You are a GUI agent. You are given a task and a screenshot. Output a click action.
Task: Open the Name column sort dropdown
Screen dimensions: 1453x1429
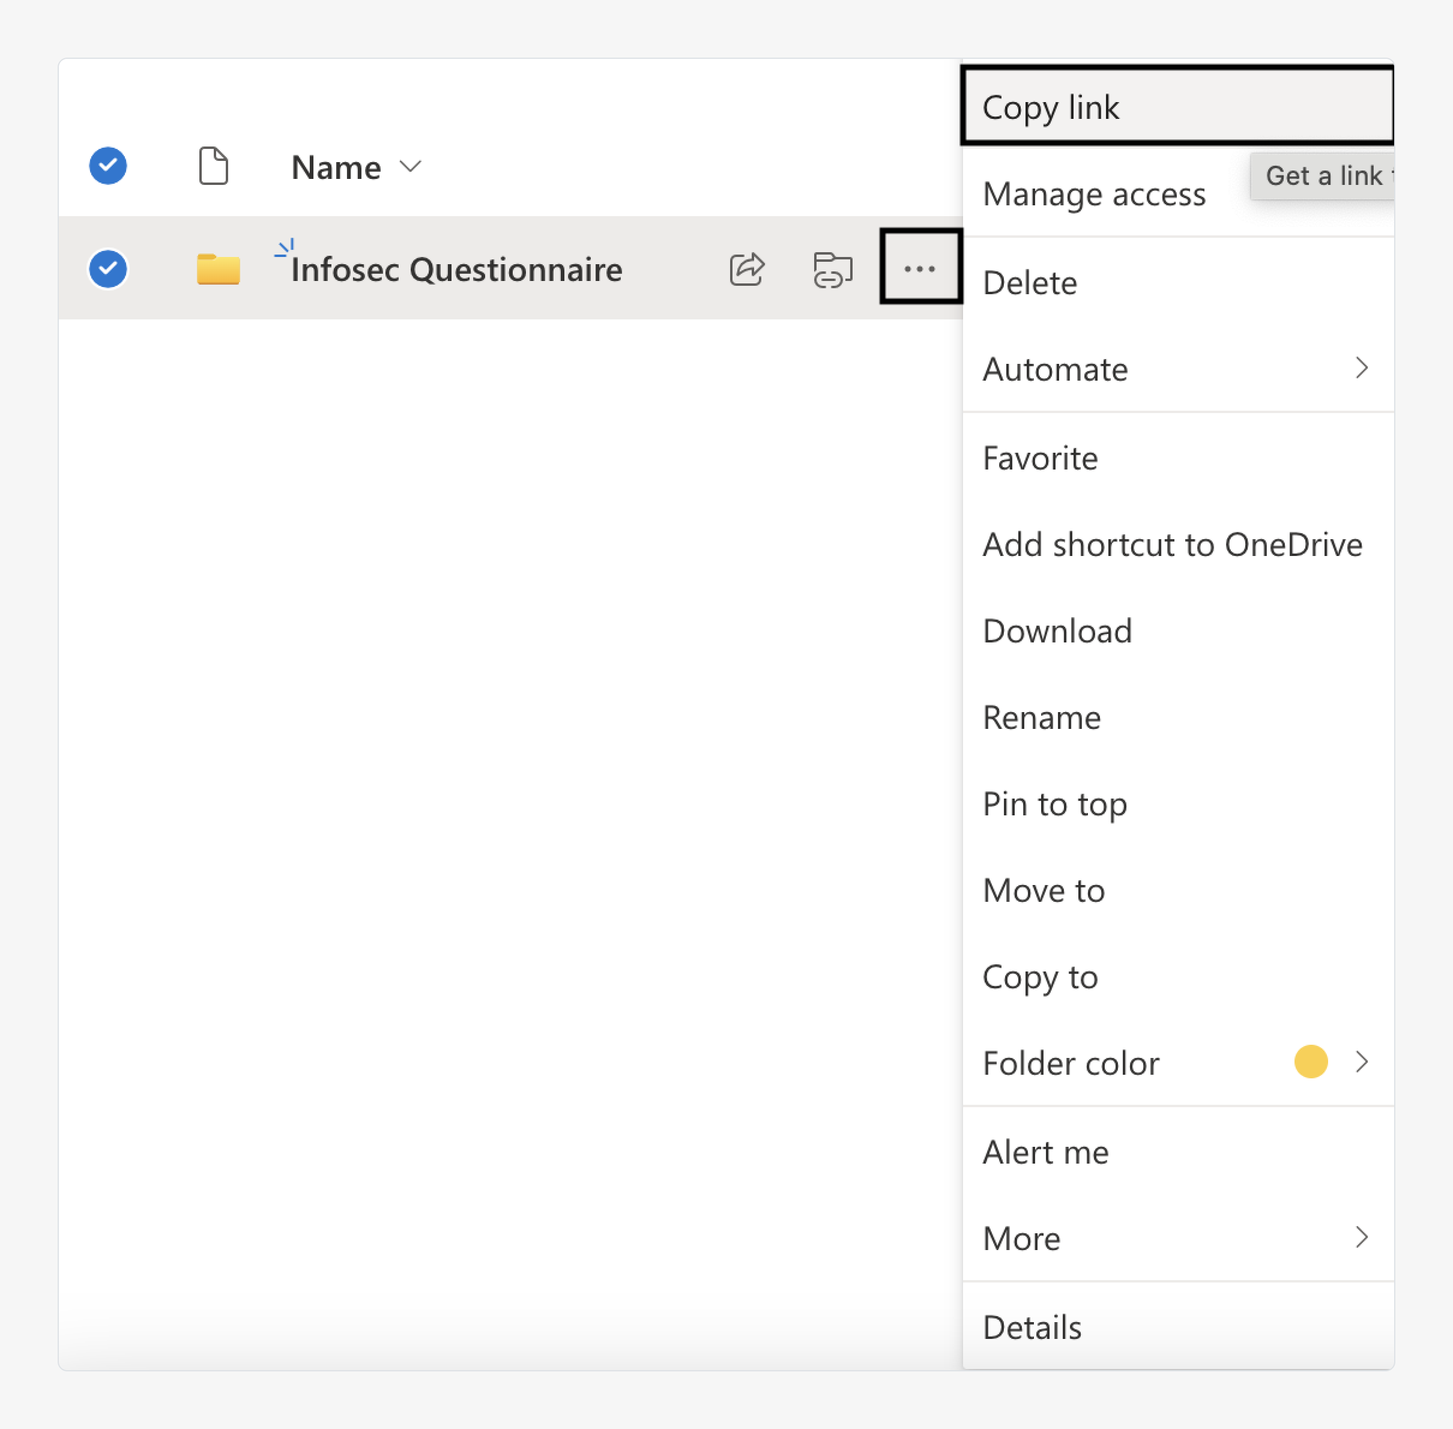click(x=411, y=167)
